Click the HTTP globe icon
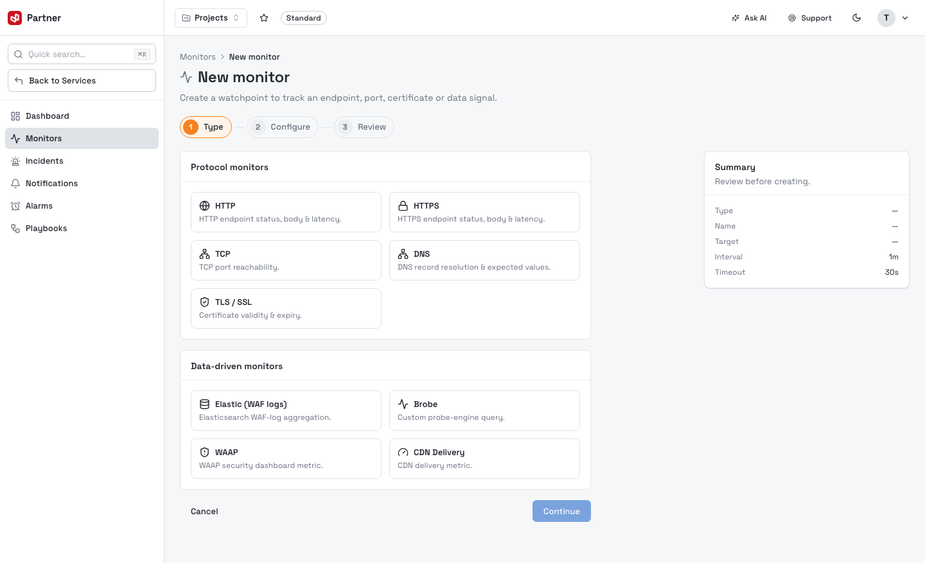 204,205
